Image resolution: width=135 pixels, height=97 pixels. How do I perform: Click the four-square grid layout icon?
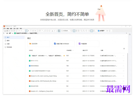coord(76,31)
